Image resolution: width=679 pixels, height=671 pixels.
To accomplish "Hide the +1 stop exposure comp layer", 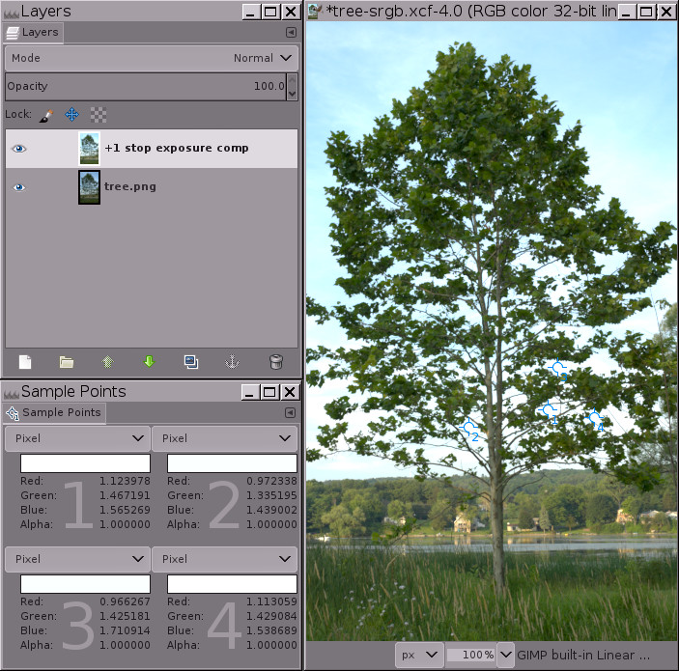I will coord(19,149).
